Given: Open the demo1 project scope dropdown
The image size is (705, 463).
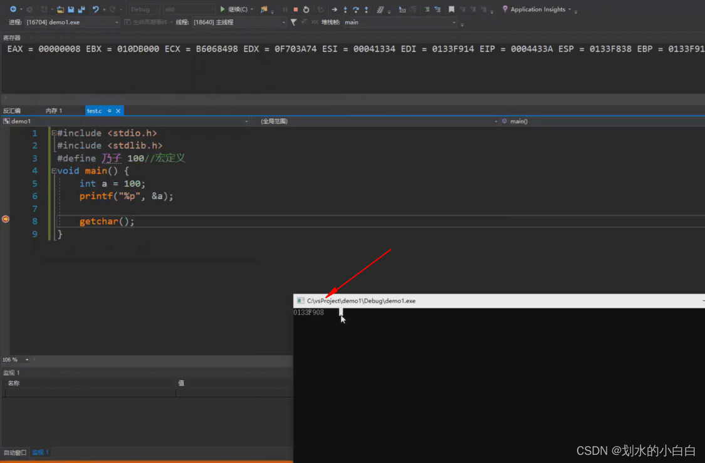Looking at the screenshot, I should pyautogui.click(x=126, y=121).
